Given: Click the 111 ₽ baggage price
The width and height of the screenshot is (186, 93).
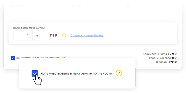Looking at the screenshot, I should [54, 35].
